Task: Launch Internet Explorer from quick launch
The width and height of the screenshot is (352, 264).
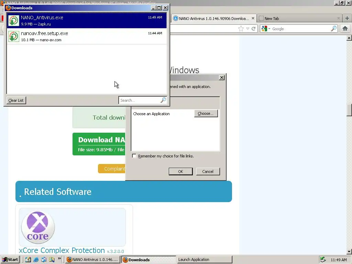Action: pyautogui.click(x=36, y=260)
